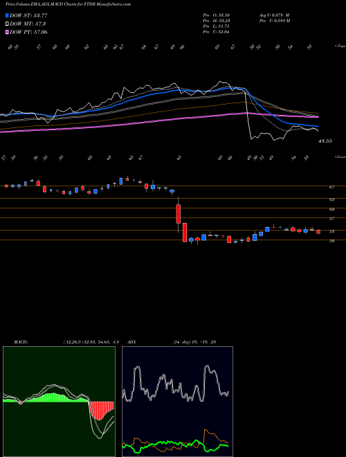Click the 53 price axis label
The height and width of the screenshot is (457, 346).
(x=331, y=232)
